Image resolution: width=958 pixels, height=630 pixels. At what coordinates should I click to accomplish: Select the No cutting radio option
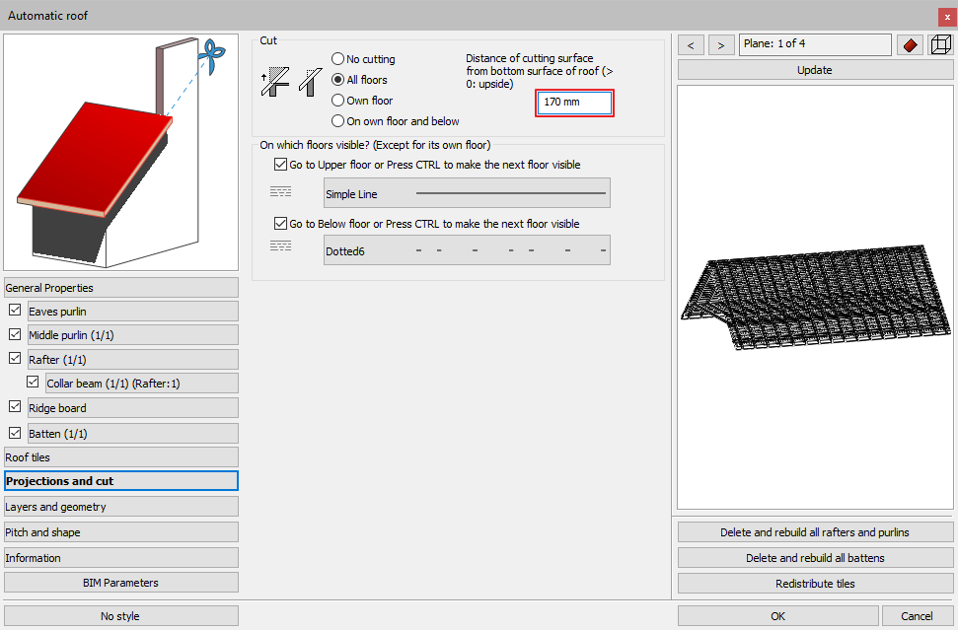pyautogui.click(x=338, y=59)
